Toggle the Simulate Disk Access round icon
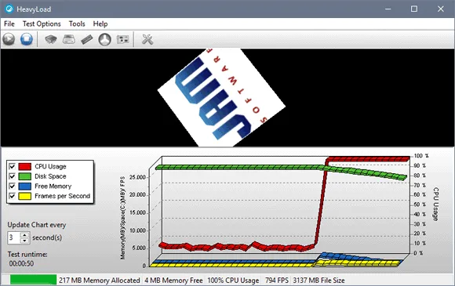The width and height of the screenshot is (455, 286). 105,39
